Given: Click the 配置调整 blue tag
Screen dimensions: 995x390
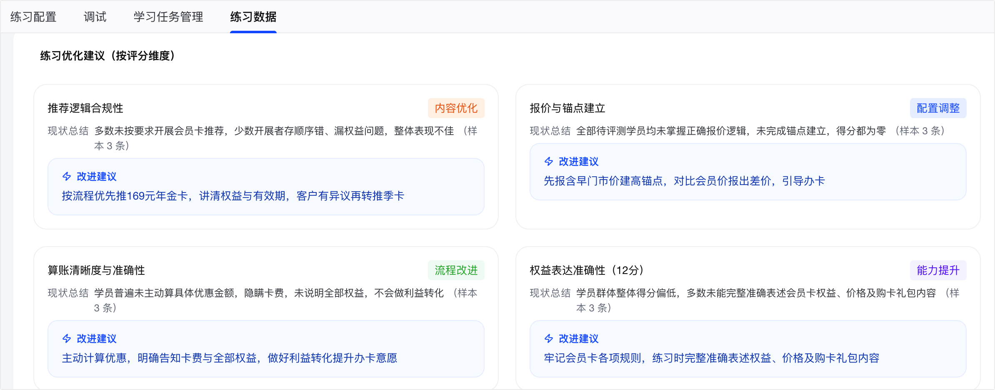Looking at the screenshot, I should pyautogui.click(x=938, y=108).
